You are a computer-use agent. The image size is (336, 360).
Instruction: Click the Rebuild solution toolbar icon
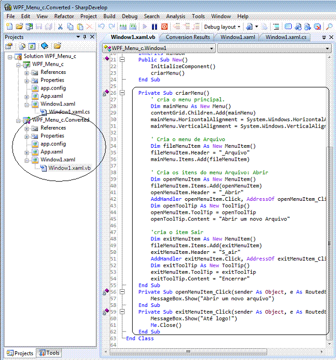coord(133,27)
